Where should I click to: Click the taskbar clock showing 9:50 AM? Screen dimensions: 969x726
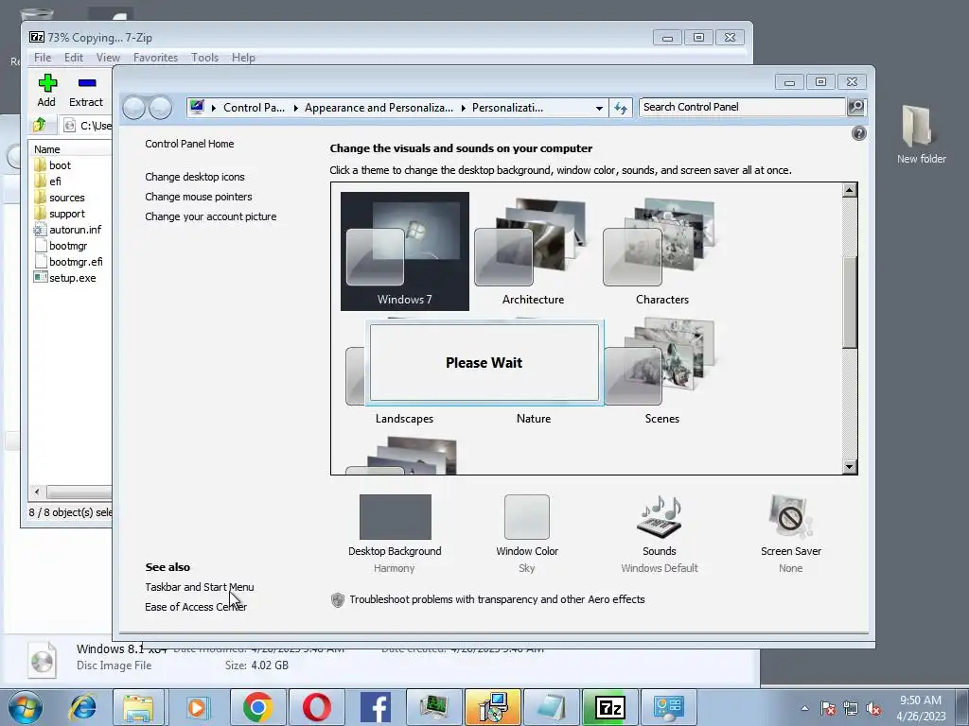[920, 708]
